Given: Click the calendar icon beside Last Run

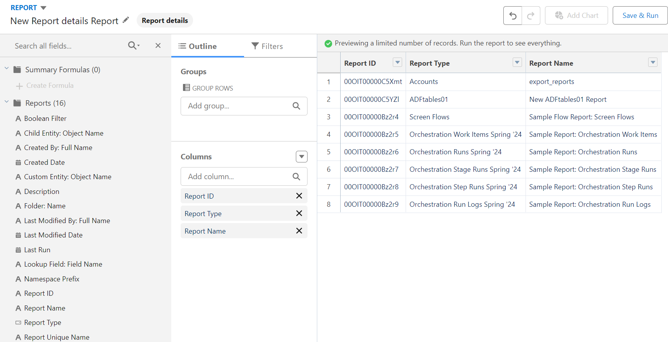Looking at the screenshot, I should point(18,250).
